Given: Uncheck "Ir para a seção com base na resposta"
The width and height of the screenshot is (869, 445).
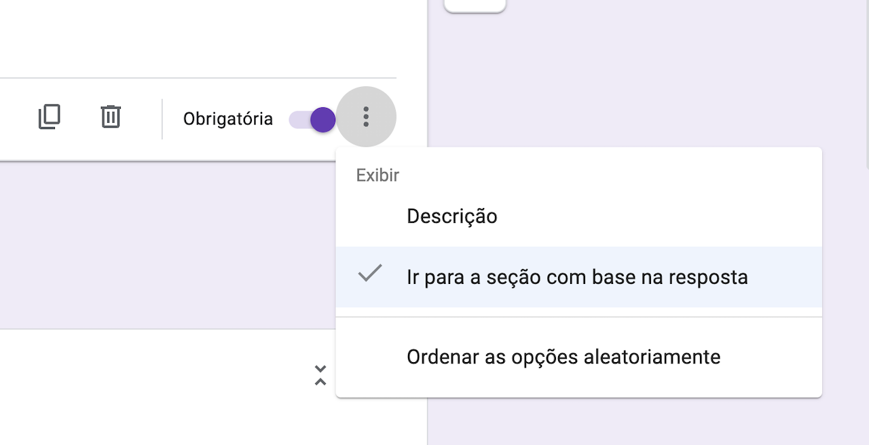Looking at the screenshot, I should (x=577, y=277).
